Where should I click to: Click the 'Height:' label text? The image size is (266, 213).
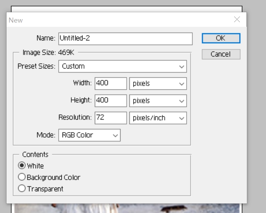[x=81, y=100]
